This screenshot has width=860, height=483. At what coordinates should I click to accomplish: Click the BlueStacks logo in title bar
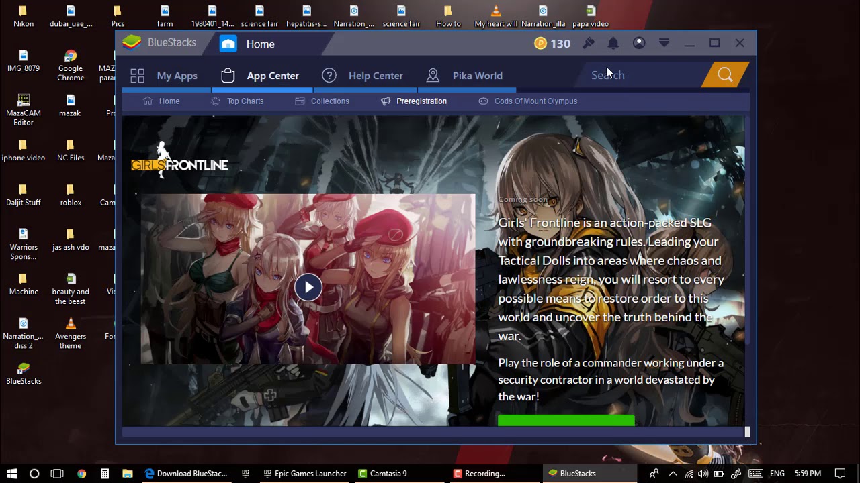(132, 42)
